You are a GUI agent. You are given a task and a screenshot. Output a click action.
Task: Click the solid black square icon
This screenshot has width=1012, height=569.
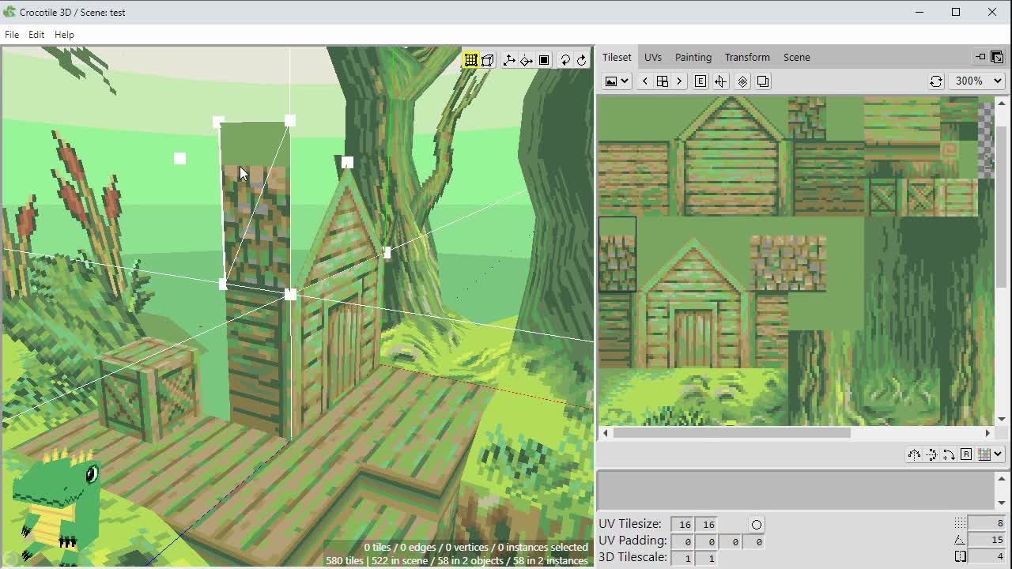[544, 60]
